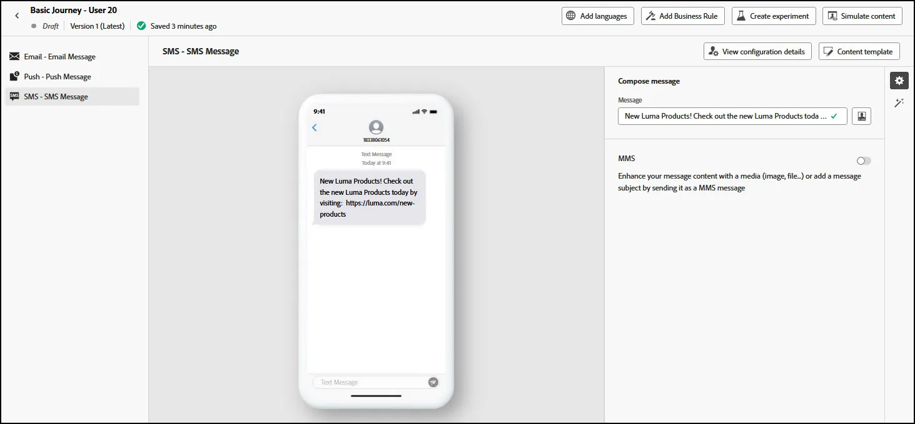Open the personalization editor icon beside Message
Screen dimensions: 915x424
click(x=862, y=116)
